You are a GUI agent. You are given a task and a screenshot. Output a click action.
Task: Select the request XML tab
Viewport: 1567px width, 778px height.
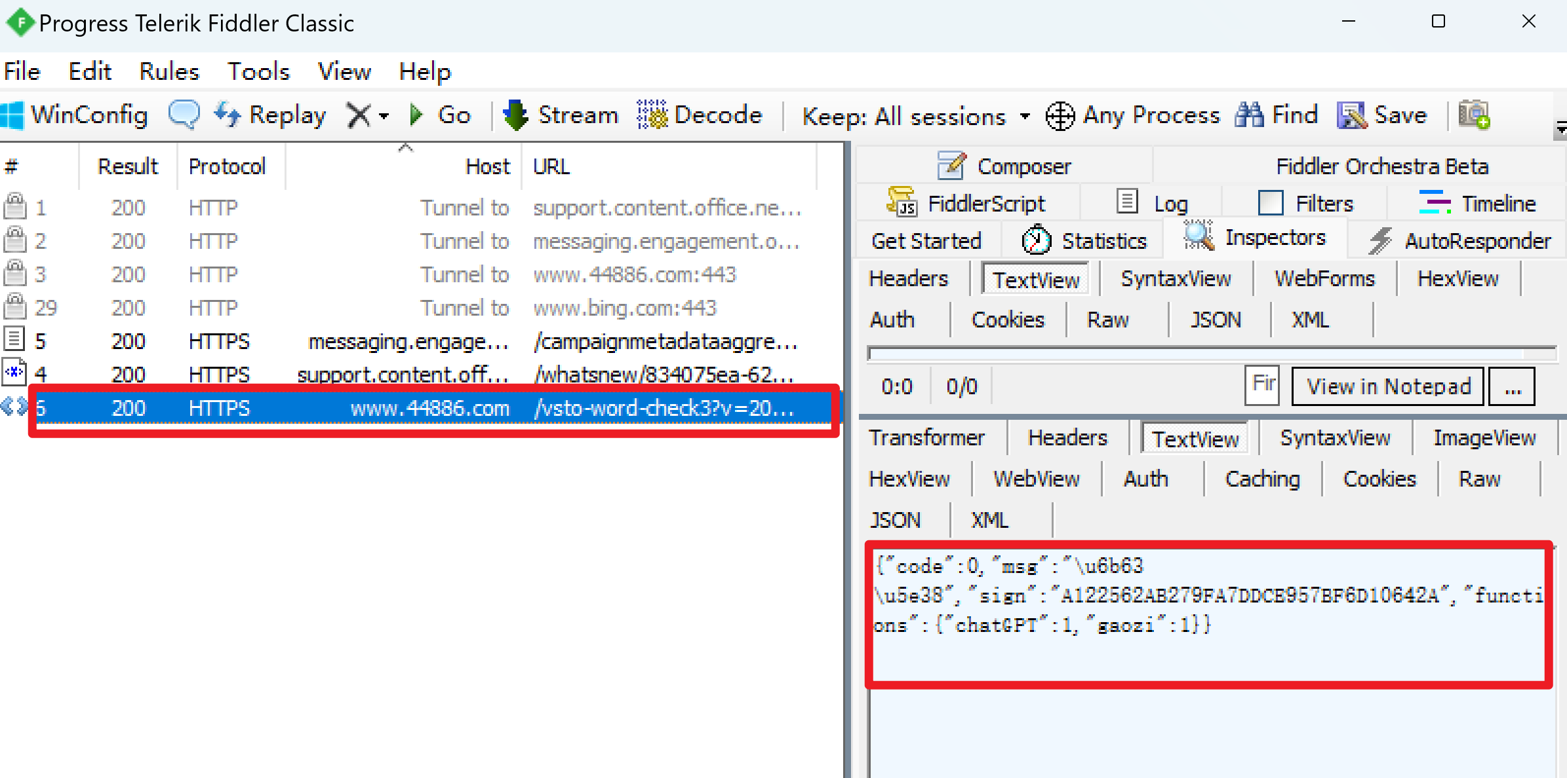1310,320
